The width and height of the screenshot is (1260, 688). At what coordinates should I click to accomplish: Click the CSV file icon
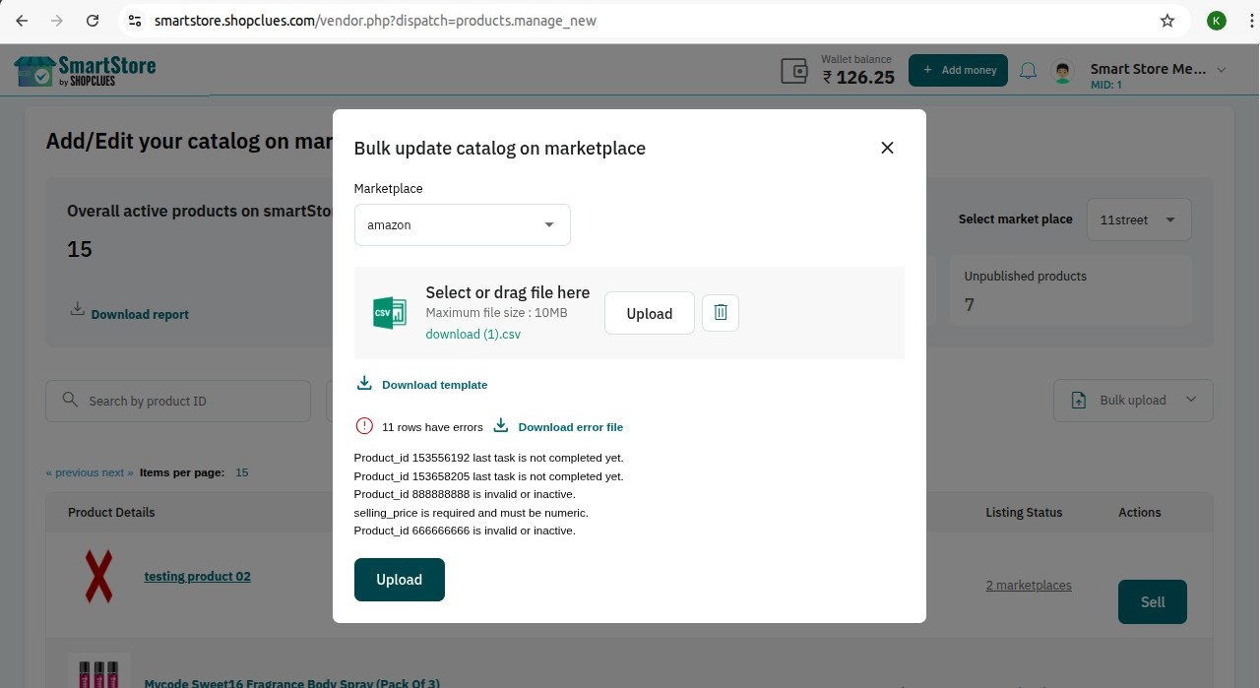[x=389, y=313]
